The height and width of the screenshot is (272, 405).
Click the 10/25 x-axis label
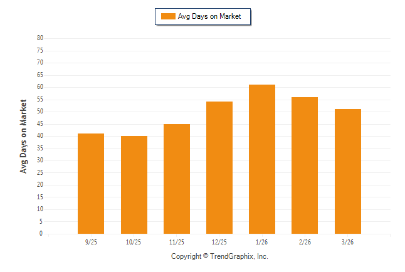134,242
